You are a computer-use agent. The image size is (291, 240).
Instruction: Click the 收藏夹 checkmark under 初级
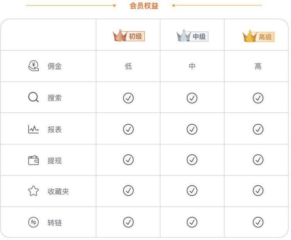[x=128, y=190]
